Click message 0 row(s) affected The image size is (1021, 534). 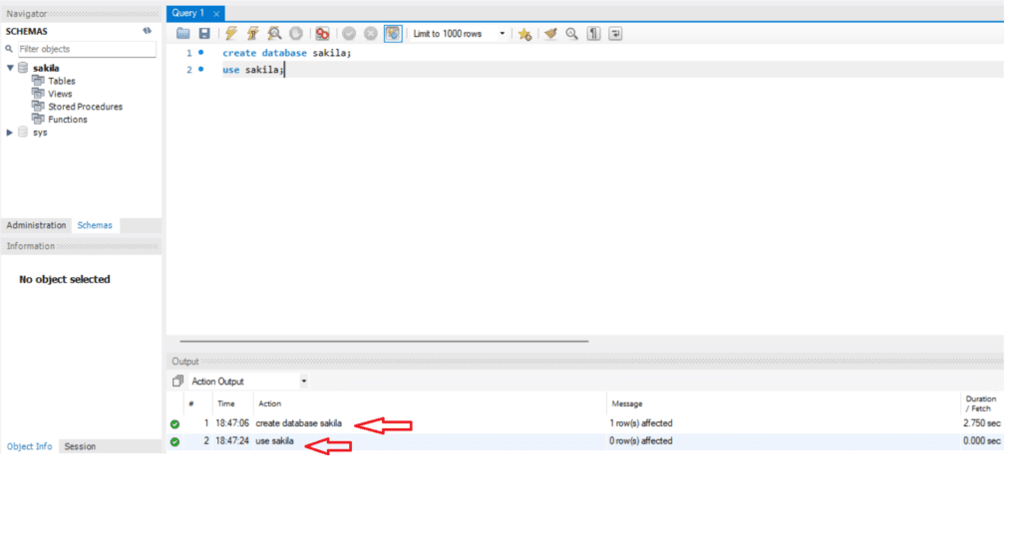point(641,441)
